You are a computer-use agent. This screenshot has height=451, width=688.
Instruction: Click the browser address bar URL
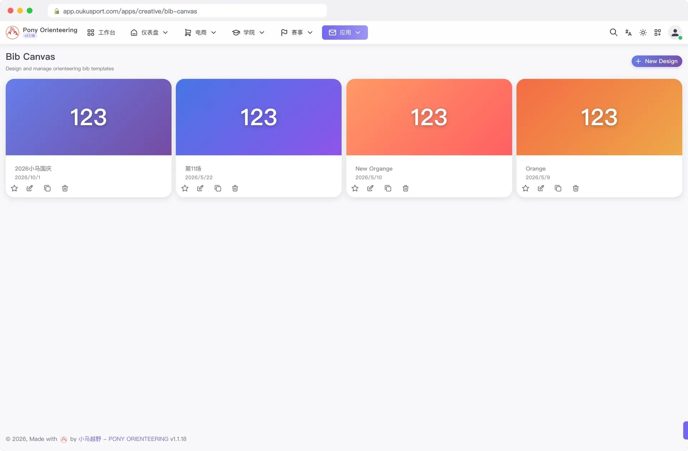coord(187,11)
